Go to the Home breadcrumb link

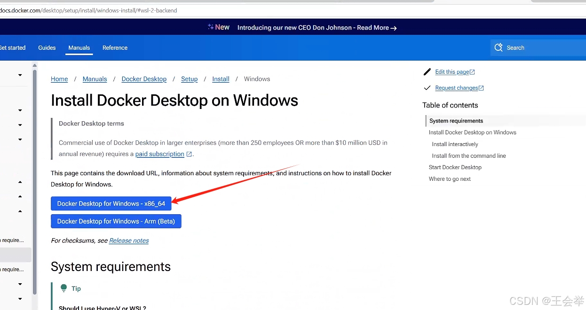coord(59,79)
